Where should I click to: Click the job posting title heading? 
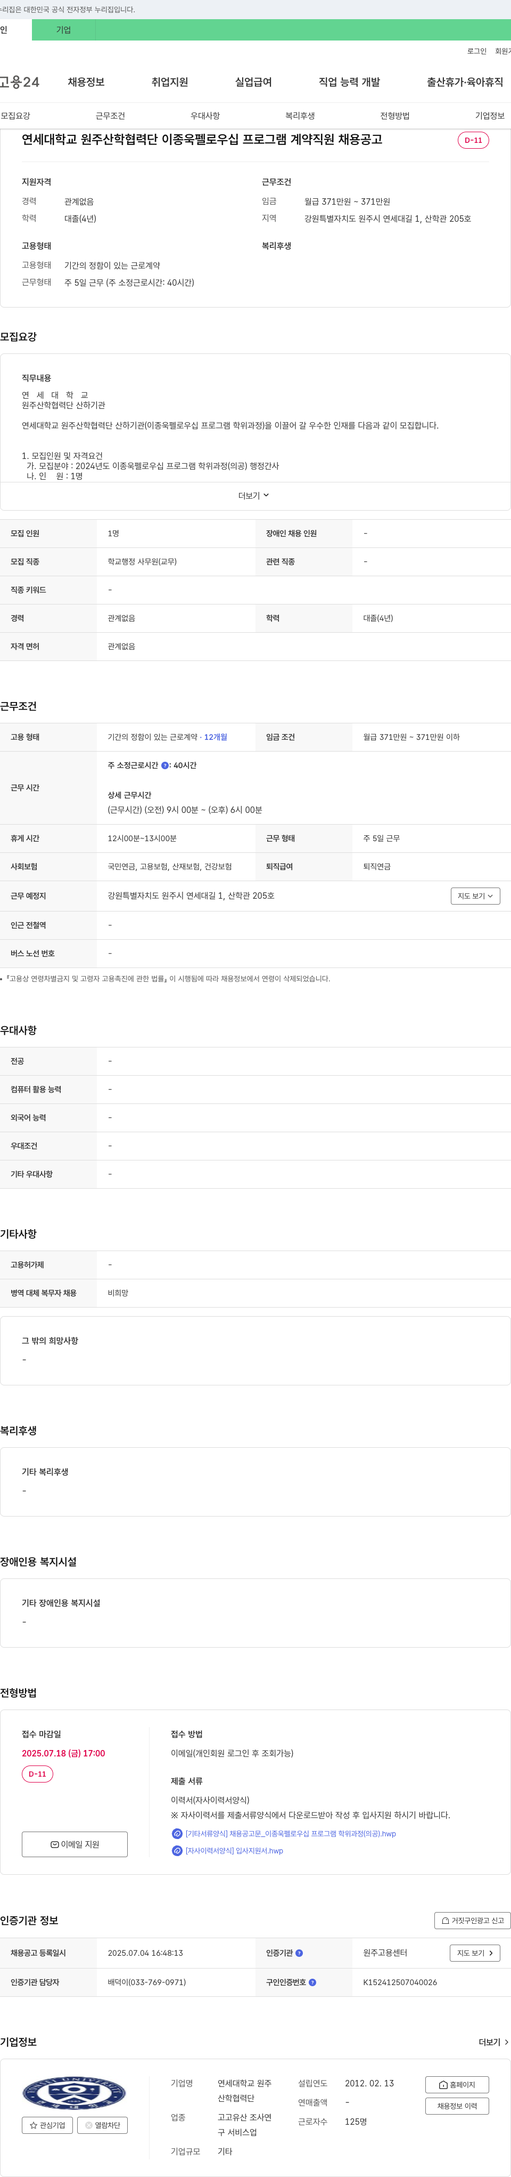pyautogui.click(x=202, y=140)
